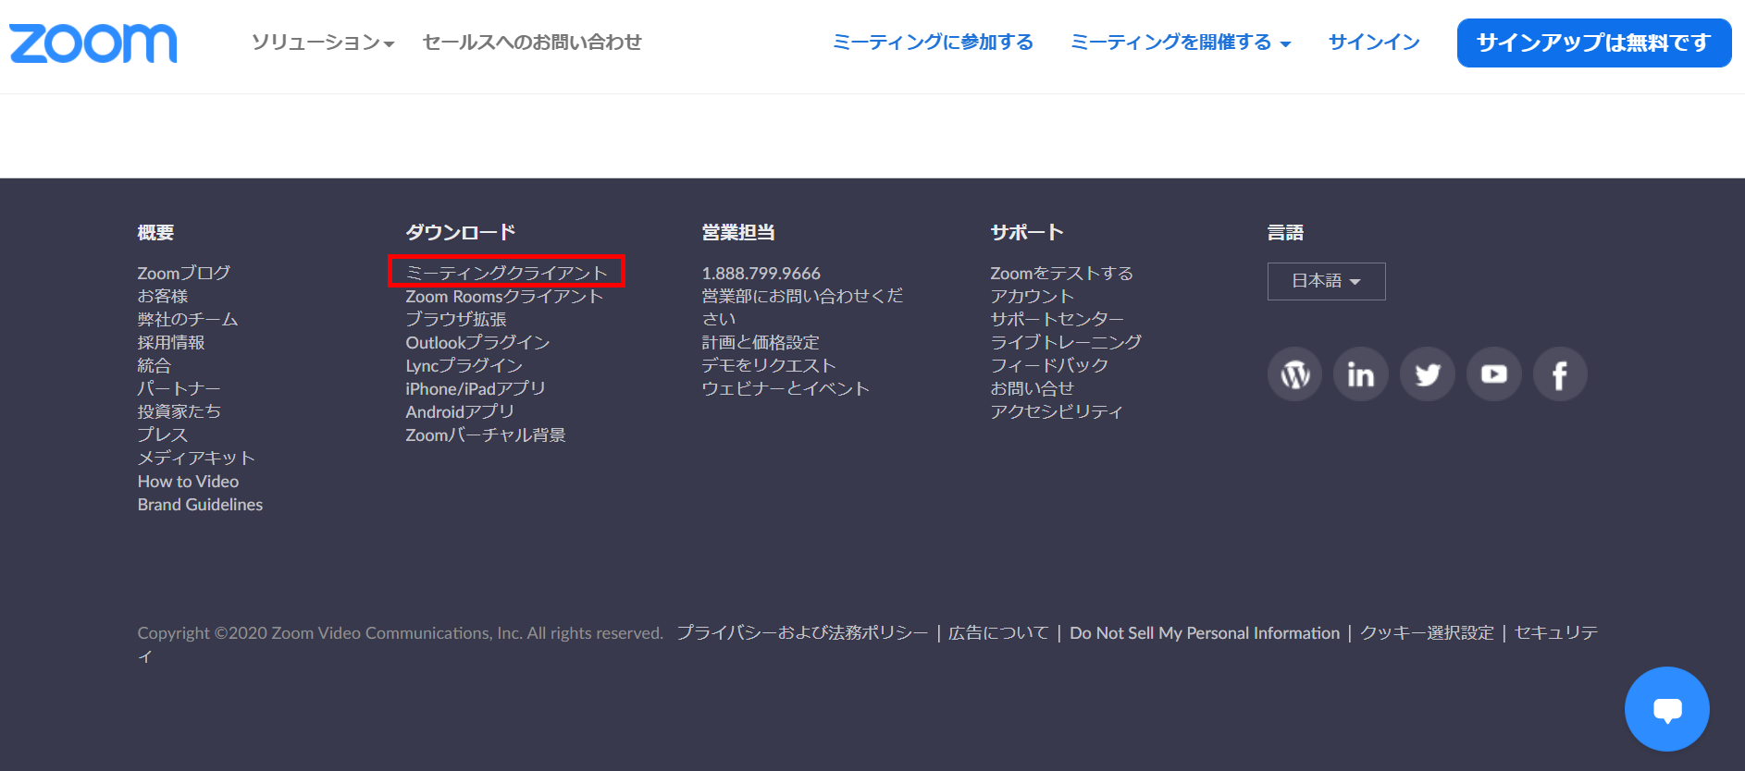The image size is (1745, 771).
Task: Open Do Not Sell My Personal Information
Action: click(1205, 632)
